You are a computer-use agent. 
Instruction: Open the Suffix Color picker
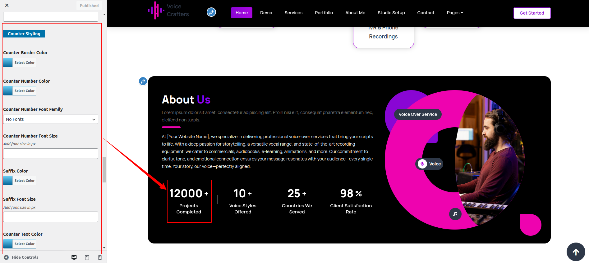pyautogui.click(x=20, y=181)
